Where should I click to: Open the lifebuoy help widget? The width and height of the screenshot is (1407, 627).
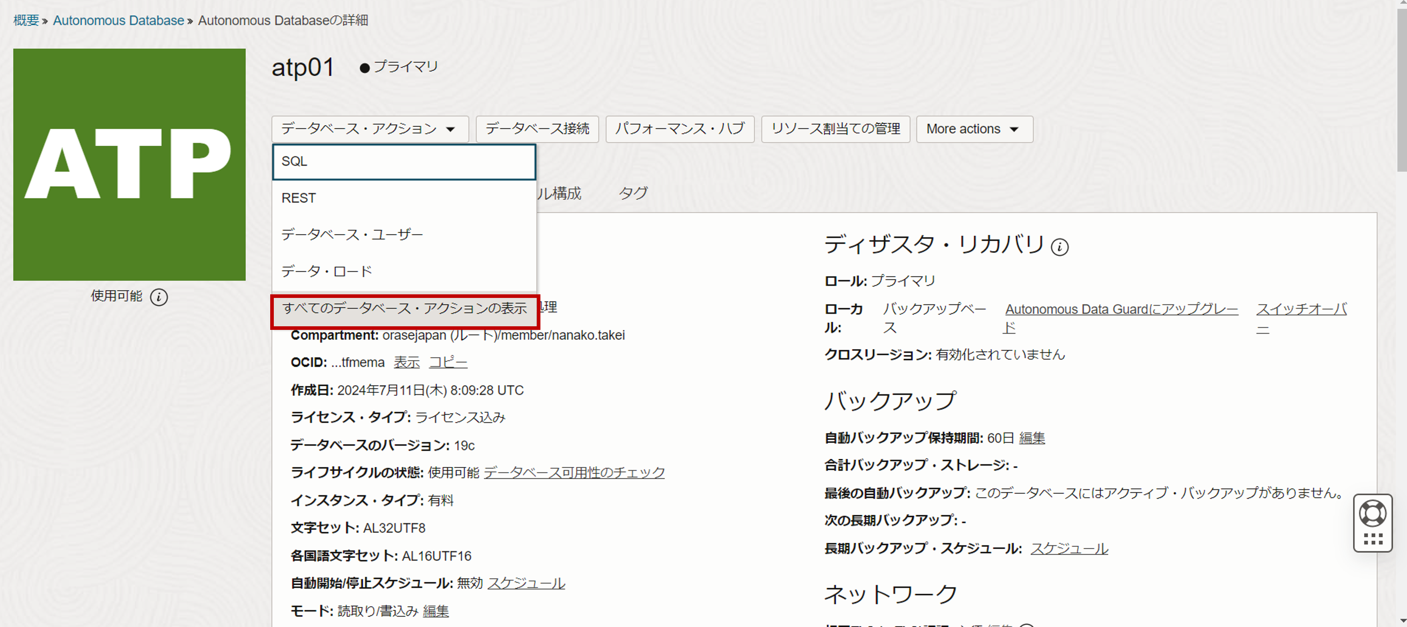[1372, 513]
